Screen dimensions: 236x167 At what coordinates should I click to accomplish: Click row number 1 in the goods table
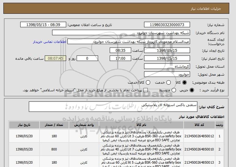point(219,136)
